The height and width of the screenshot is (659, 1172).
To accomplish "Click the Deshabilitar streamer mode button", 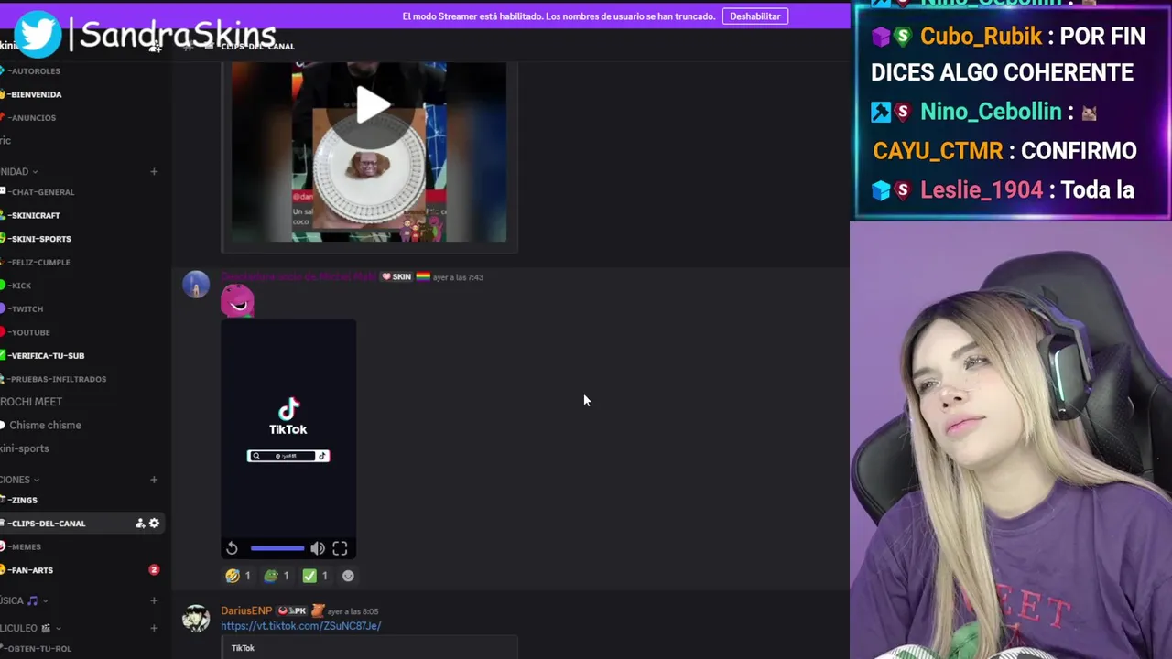I will [x=755, y=16].
